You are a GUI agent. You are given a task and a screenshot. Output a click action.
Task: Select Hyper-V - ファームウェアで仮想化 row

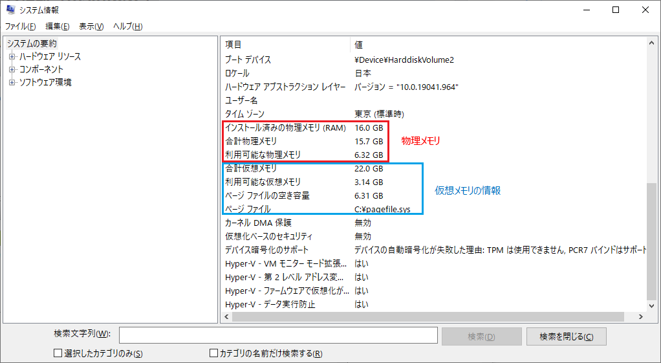pos(434,291)
